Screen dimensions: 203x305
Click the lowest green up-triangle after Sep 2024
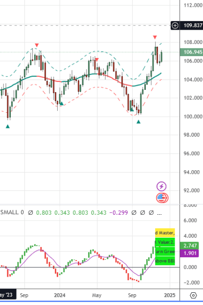click(138, 122)
